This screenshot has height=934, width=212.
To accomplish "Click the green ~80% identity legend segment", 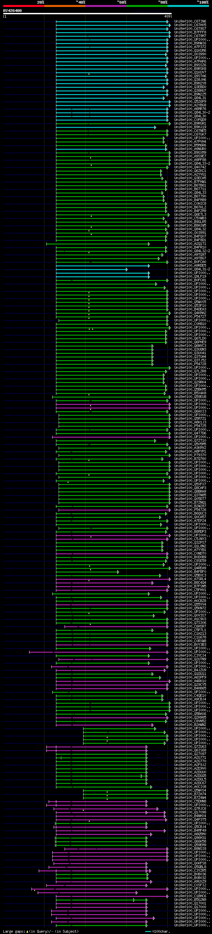I will (x=147, y=6).
